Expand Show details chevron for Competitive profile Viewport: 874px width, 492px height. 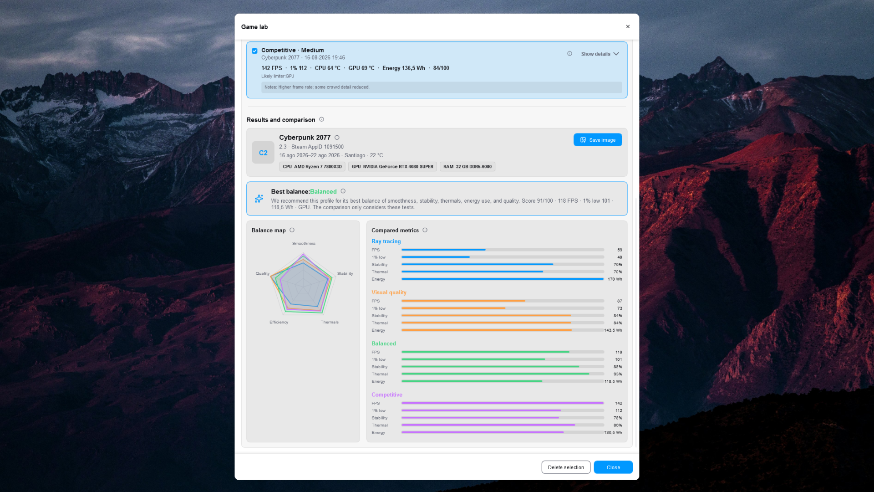pos(616,54)
